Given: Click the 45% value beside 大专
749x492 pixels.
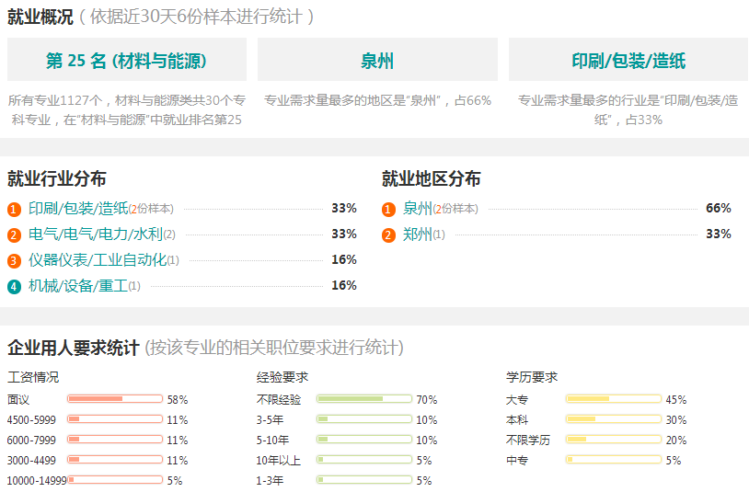Looking at the screenshot, I should 676,399.
